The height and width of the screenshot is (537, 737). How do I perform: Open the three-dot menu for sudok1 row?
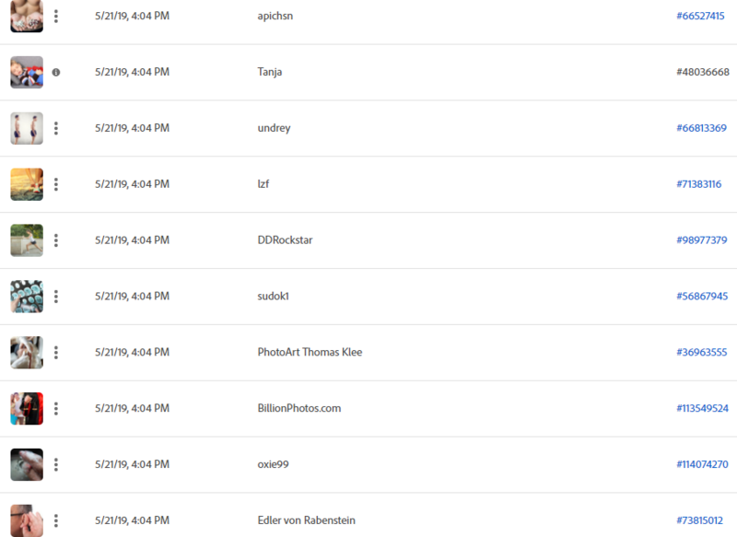point(56,297)
